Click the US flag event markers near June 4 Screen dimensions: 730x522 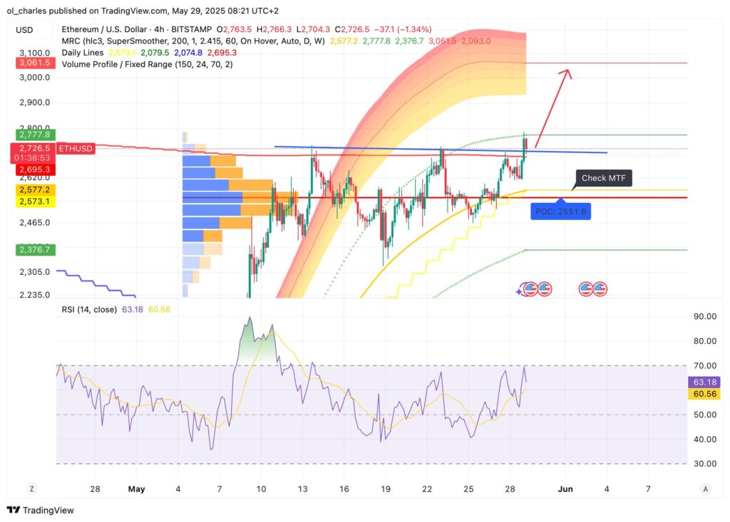point(592,289)
